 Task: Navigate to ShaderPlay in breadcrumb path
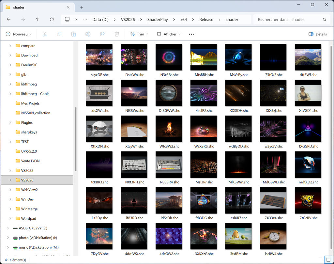(x=158, y=20)
